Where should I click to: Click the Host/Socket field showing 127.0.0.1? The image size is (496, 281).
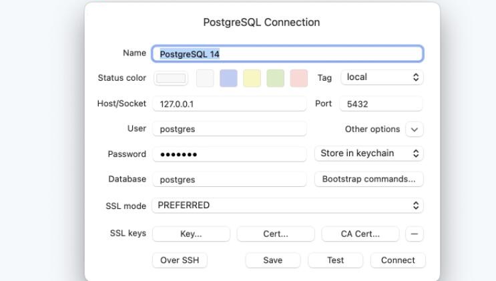(x=230, y=104)
